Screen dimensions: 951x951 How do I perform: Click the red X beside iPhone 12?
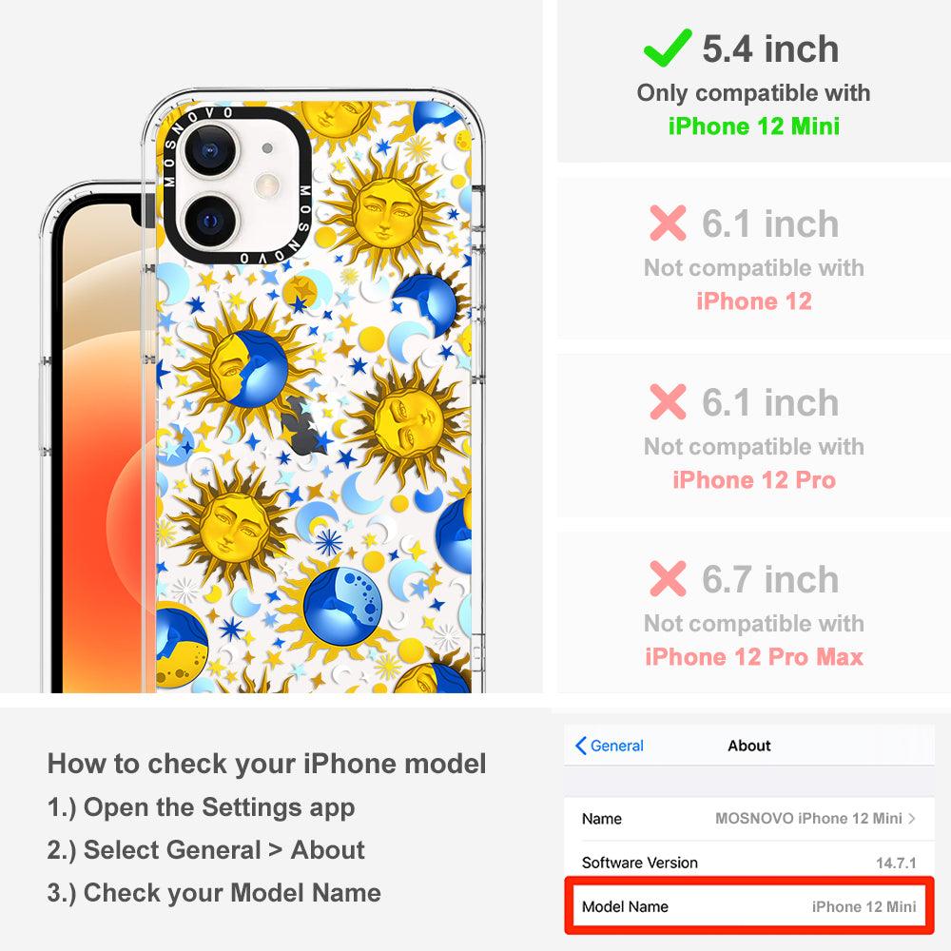click(668, 223)
